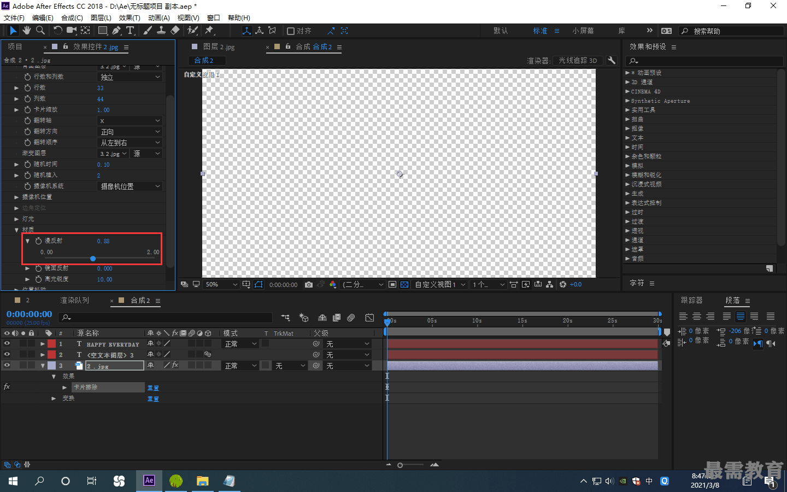Click the Local Axis Mode icon
The image size is (787, 492).
tap(246, 31)
